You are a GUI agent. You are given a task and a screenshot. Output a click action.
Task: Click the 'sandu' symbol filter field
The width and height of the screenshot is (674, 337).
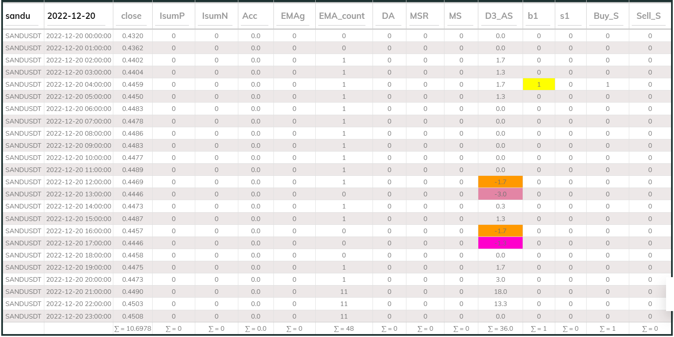pyautogui.click(x=23, y=16)
